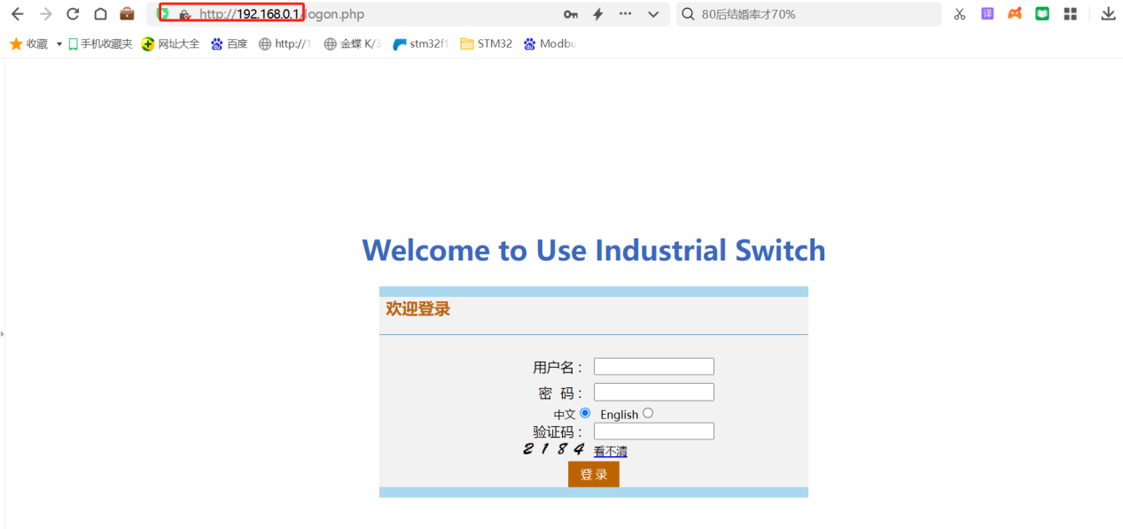Click the 看不清 captcha refresh link
The height and width of the screenshot is (529, 1123).
coord(610,452)
